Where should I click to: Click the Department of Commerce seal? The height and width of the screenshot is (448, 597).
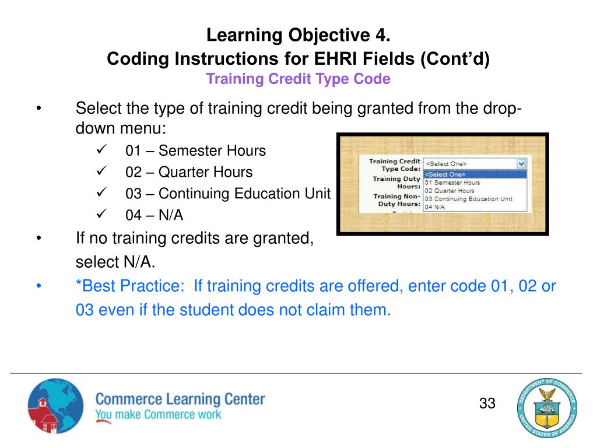tap(546, 407)
